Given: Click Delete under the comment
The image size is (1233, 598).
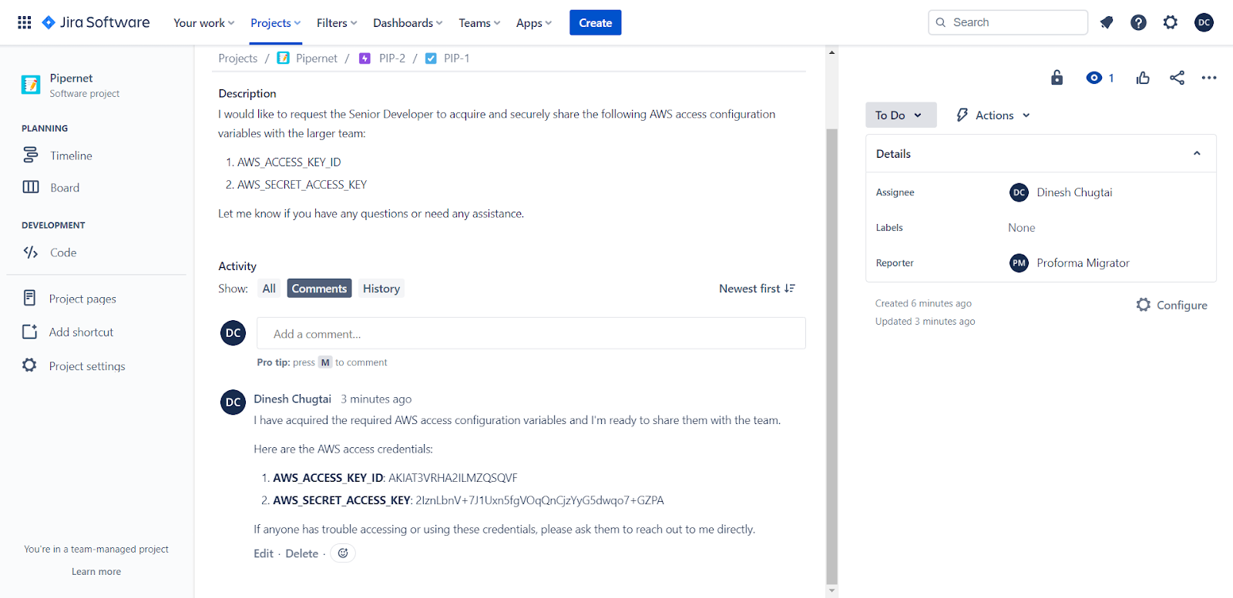Looking at the screenshot, I should [x=301, y=553].
